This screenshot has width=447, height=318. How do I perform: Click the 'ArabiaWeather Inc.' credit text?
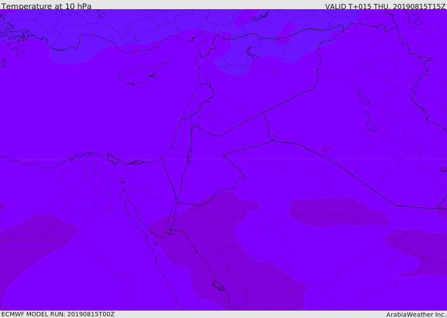(x=416, y=315)
